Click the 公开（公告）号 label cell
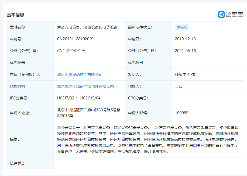Screen dimensions: 247x176 31,51
